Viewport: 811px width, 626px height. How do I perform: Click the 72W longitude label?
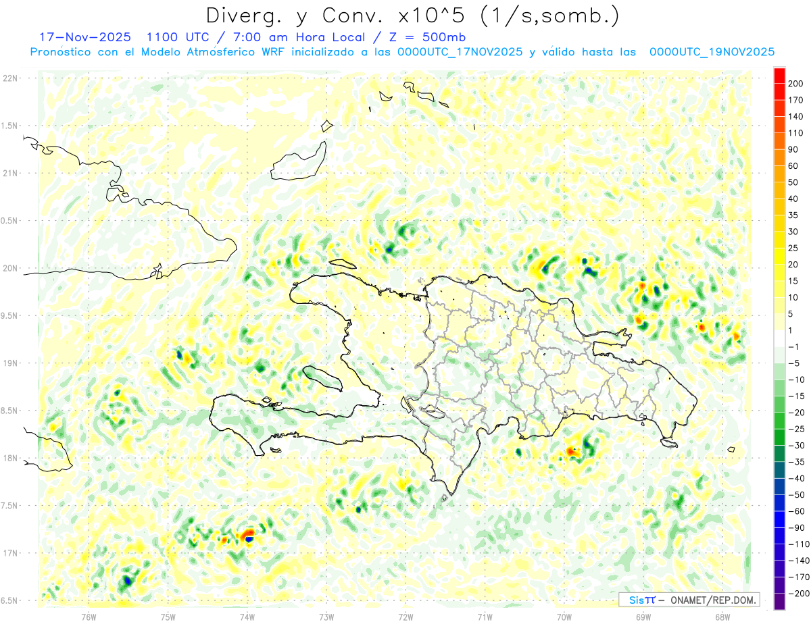coord(405,617)
